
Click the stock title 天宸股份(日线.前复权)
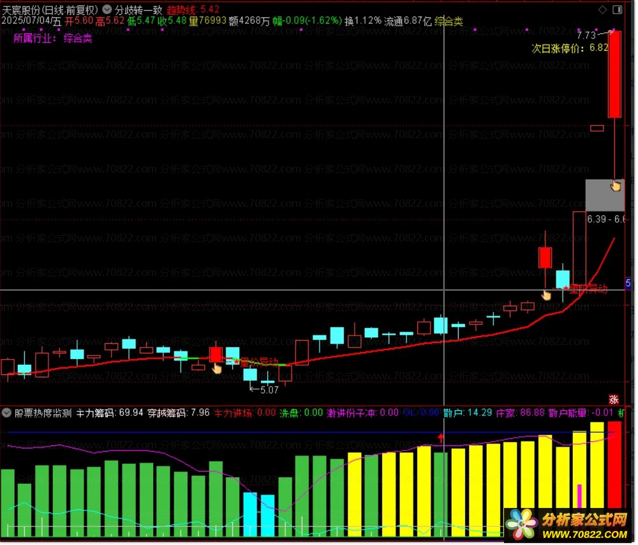(x=50, y=10)
